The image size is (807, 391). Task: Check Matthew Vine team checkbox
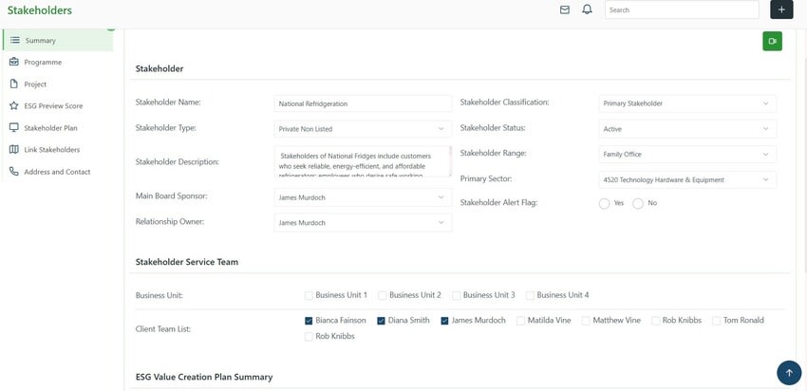coord(586,321)
